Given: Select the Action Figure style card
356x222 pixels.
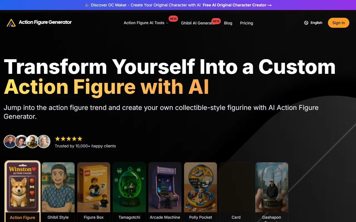Looking at the screenshot, I should 23,191.
